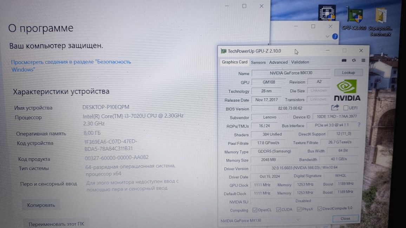Image resolution: width=406 pixels, height=228 pixels.
Task: Click the GPU field showing GM108
Action: click(x=269, y=82)
